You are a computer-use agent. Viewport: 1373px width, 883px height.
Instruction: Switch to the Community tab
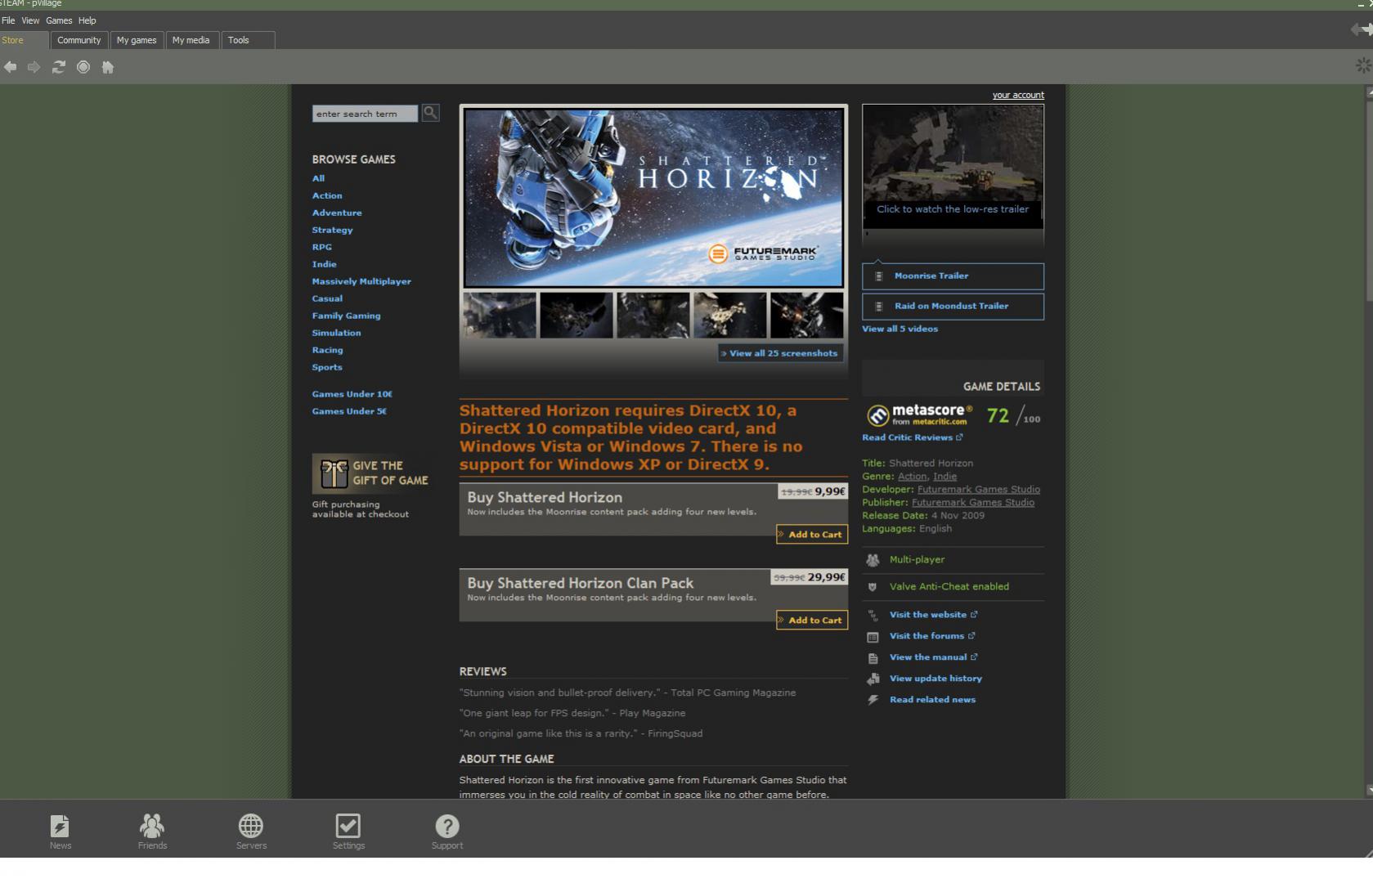tap(79, 40)
